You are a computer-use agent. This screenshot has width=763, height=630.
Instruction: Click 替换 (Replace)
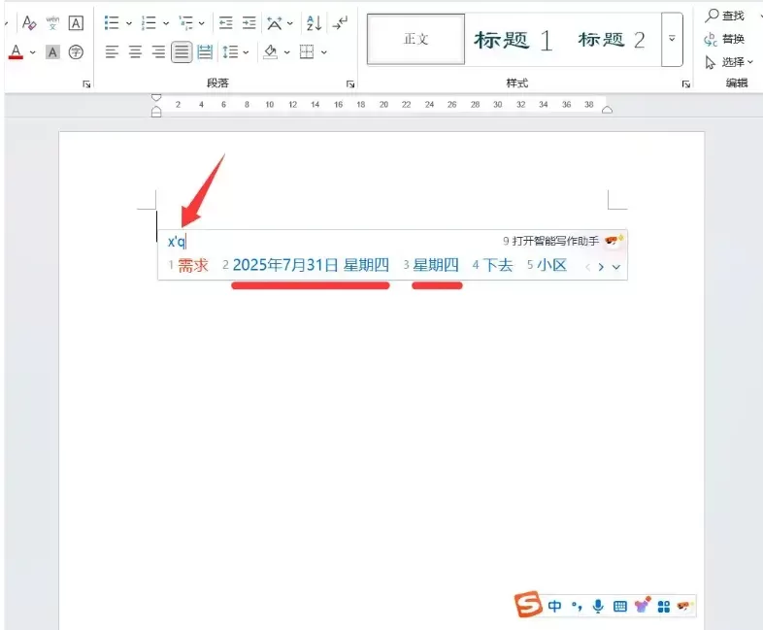pos(724,39)
